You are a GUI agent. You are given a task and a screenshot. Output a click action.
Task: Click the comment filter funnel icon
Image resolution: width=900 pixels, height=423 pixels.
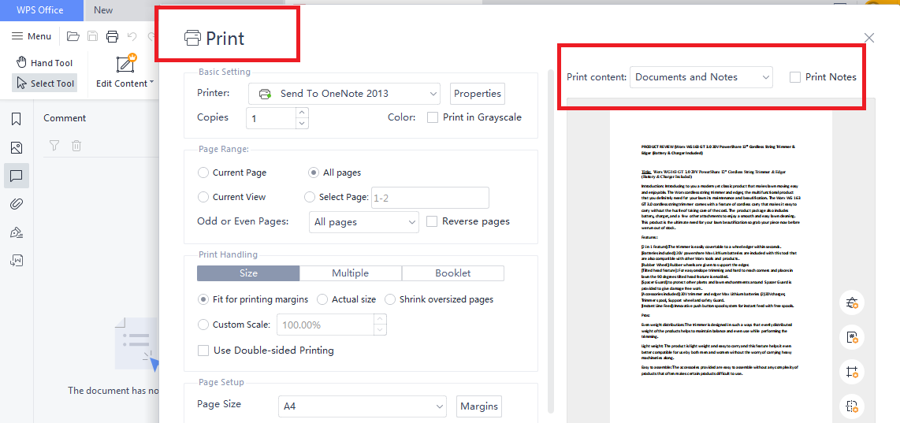point(54,146)
